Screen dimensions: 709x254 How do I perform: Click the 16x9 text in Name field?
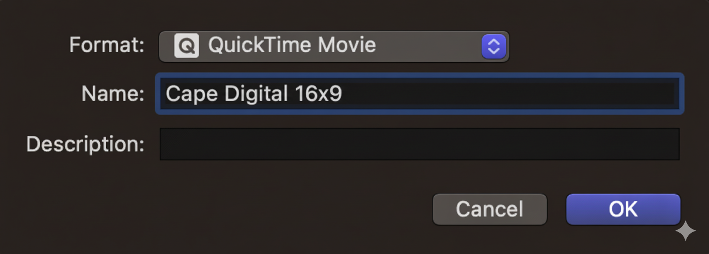tap(318, 94)
